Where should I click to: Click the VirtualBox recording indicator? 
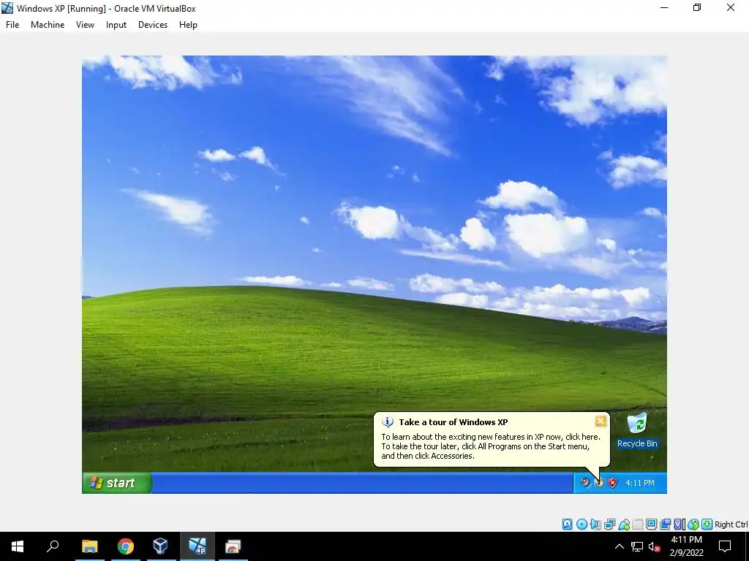pyautogui.click(x=665, y=524)
